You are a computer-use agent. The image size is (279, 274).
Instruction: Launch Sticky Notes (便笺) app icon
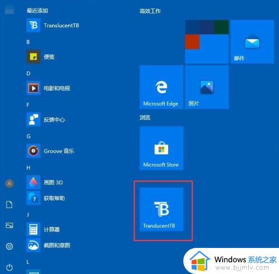point(33,56)
